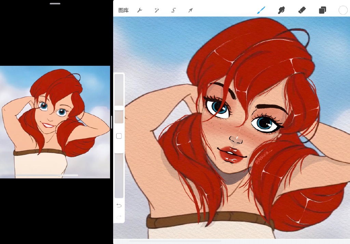
Task: Select the Smudge tool
Action: pos(282,10)
